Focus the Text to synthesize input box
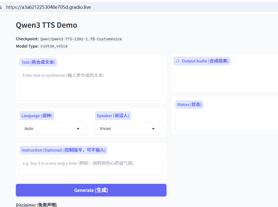 [91, 84]
